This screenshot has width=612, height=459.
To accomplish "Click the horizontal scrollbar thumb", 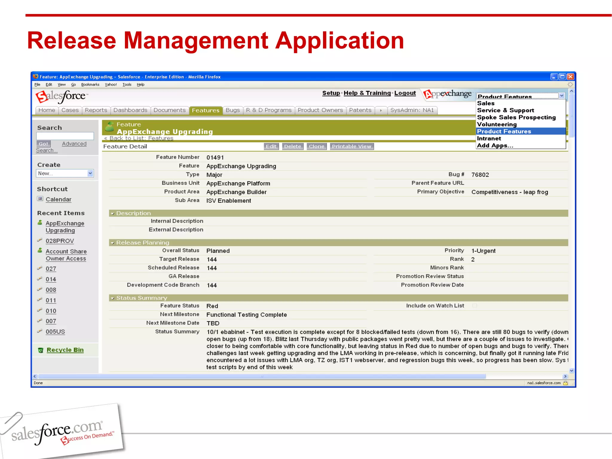I will (x=262, y=377).
